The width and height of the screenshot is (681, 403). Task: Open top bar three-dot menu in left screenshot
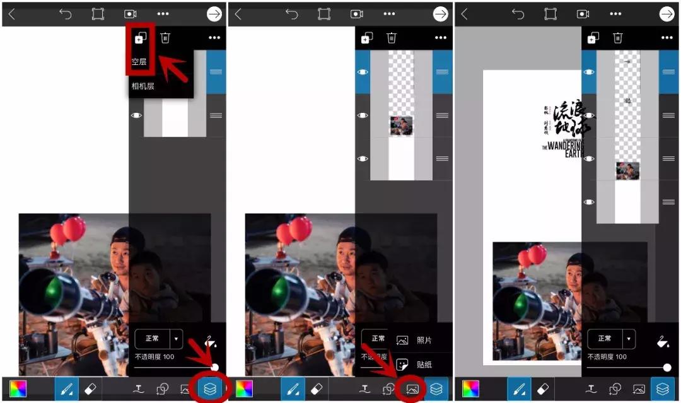tap(163, 14)
